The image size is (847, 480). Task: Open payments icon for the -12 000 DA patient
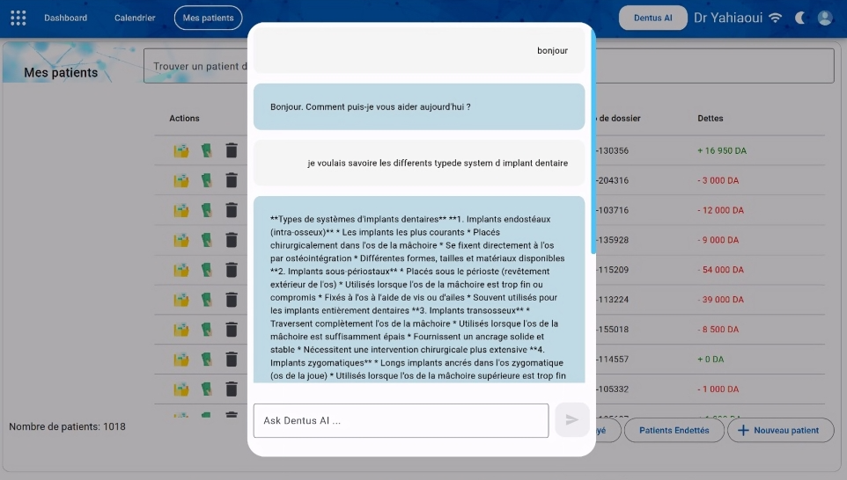coord(207,210)
